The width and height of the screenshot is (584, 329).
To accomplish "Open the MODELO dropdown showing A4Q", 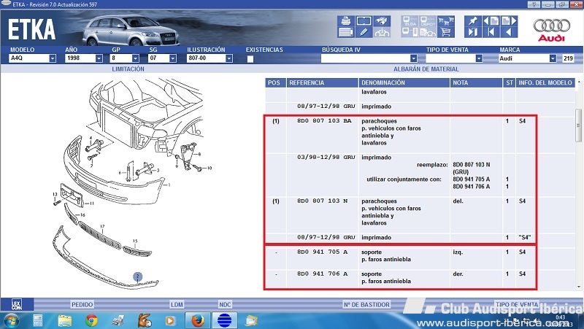I will [53, 58].
